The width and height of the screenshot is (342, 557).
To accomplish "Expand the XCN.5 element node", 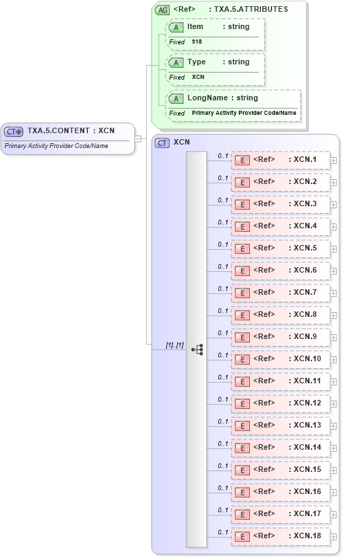I will (x=333, y=249).
